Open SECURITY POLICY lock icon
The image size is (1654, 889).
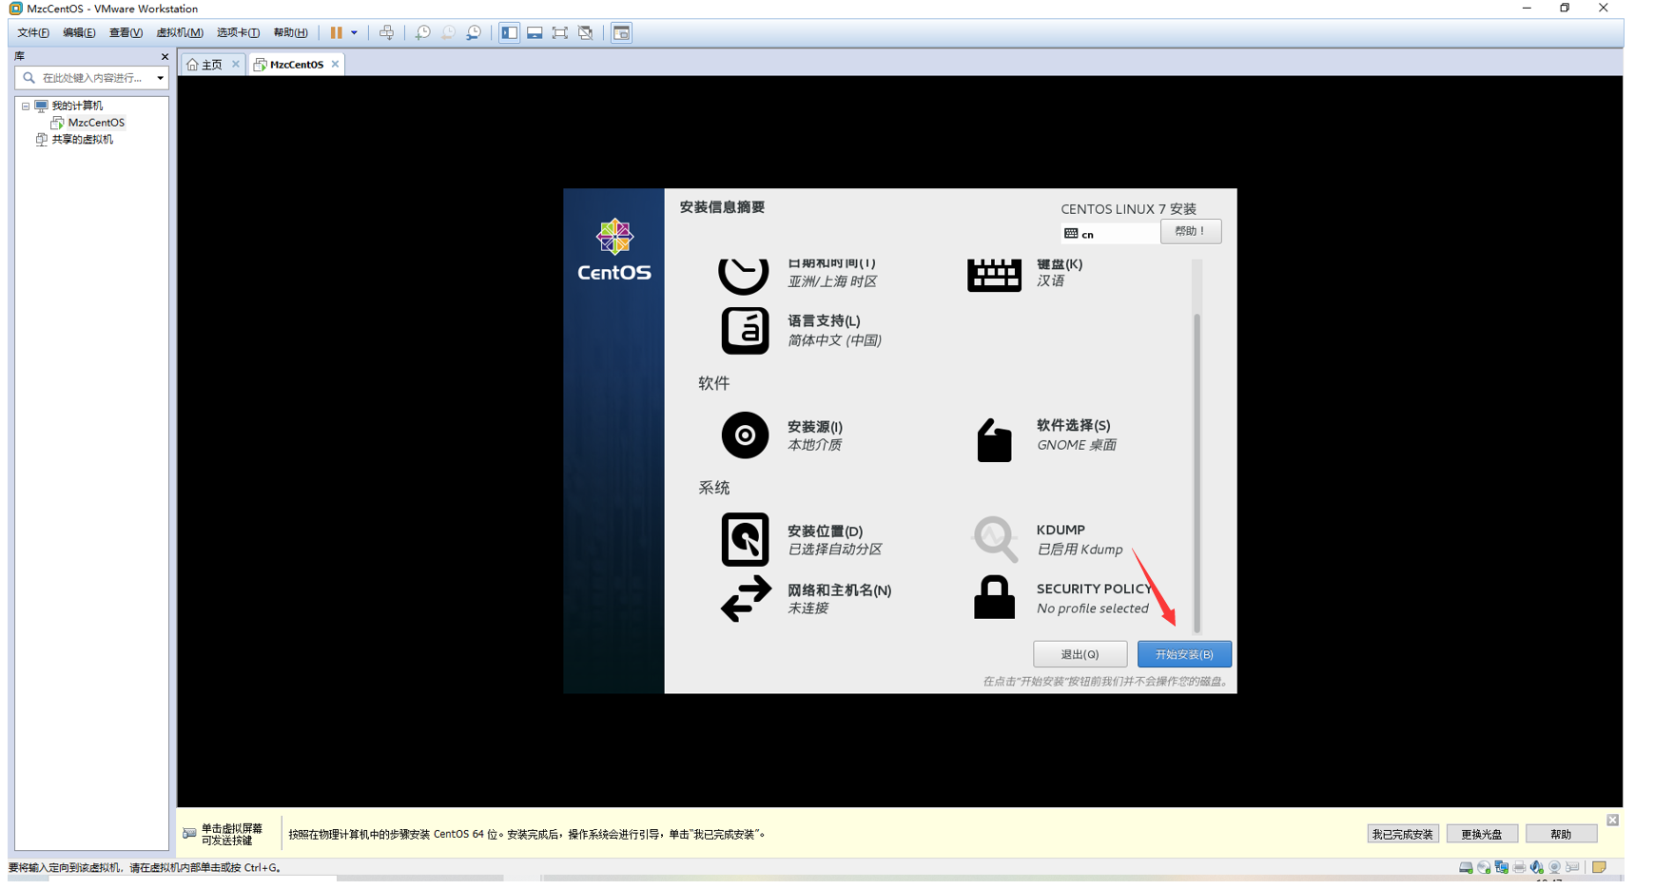pyautogui.click(x=994, y=597)
